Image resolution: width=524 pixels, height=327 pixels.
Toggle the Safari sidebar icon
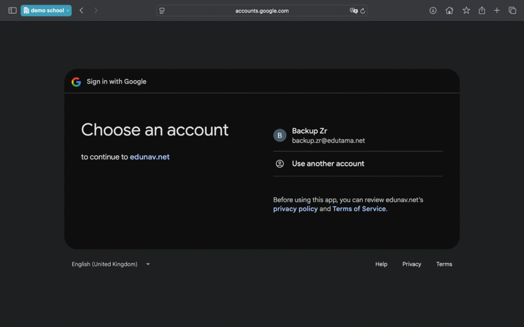pyautogui.click(x=12, y=10)
